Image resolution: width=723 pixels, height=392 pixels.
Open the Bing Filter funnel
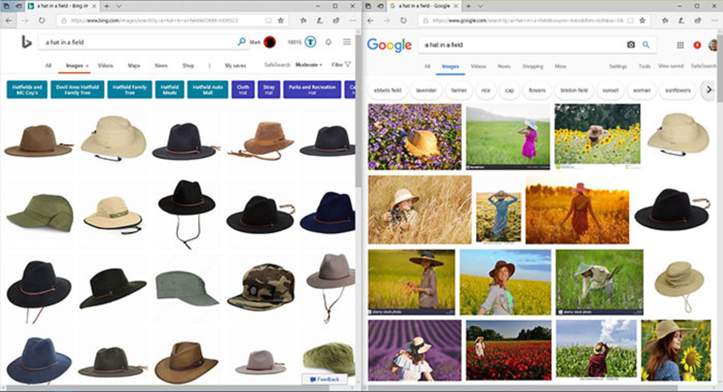[341, 65]
